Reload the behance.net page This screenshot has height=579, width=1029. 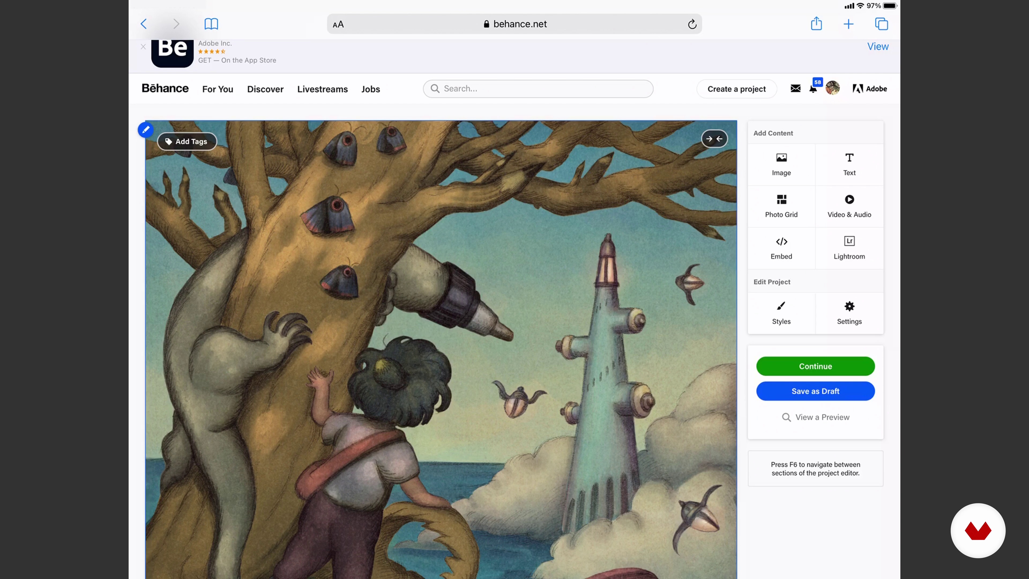(x=692, y=24)
